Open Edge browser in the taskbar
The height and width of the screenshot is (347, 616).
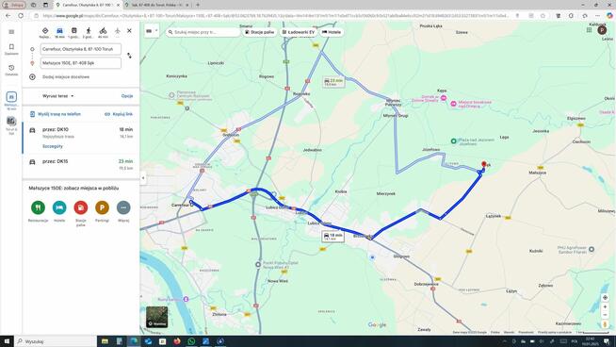(x=134, y=341)
